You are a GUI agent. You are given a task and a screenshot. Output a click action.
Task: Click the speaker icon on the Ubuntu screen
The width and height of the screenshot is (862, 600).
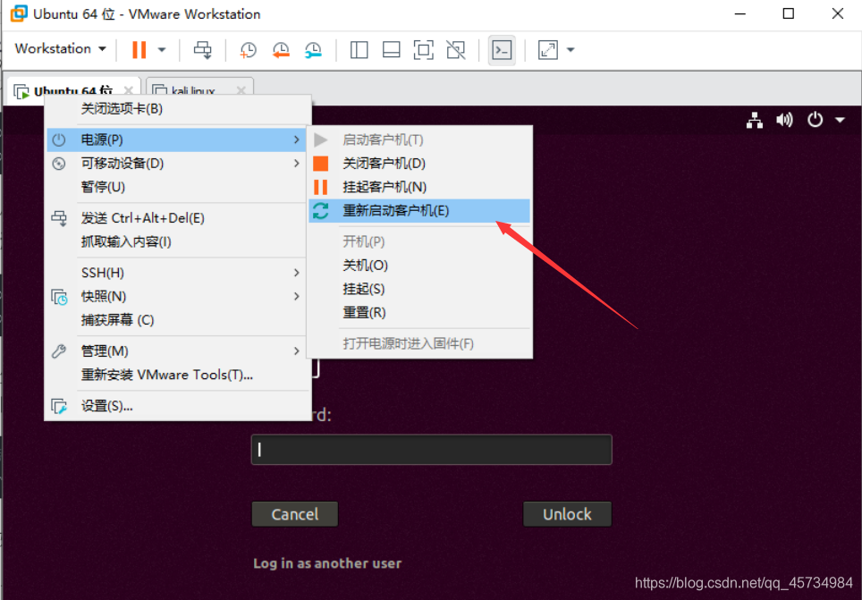coord(784,118)
